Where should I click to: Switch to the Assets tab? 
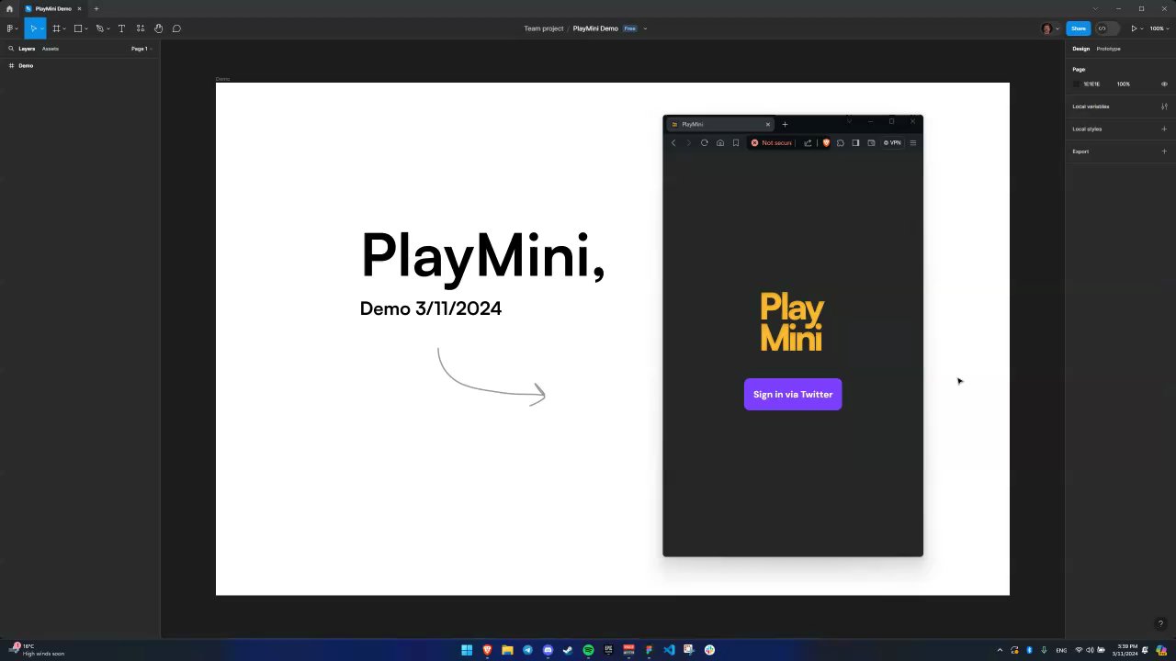tap(50, 49)
